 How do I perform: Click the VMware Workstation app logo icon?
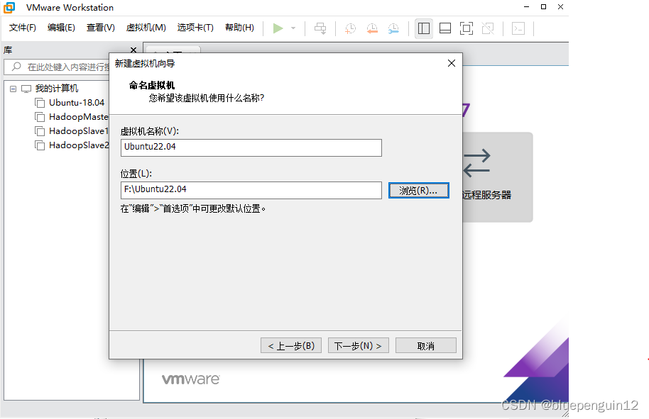[x=9, y=7]
